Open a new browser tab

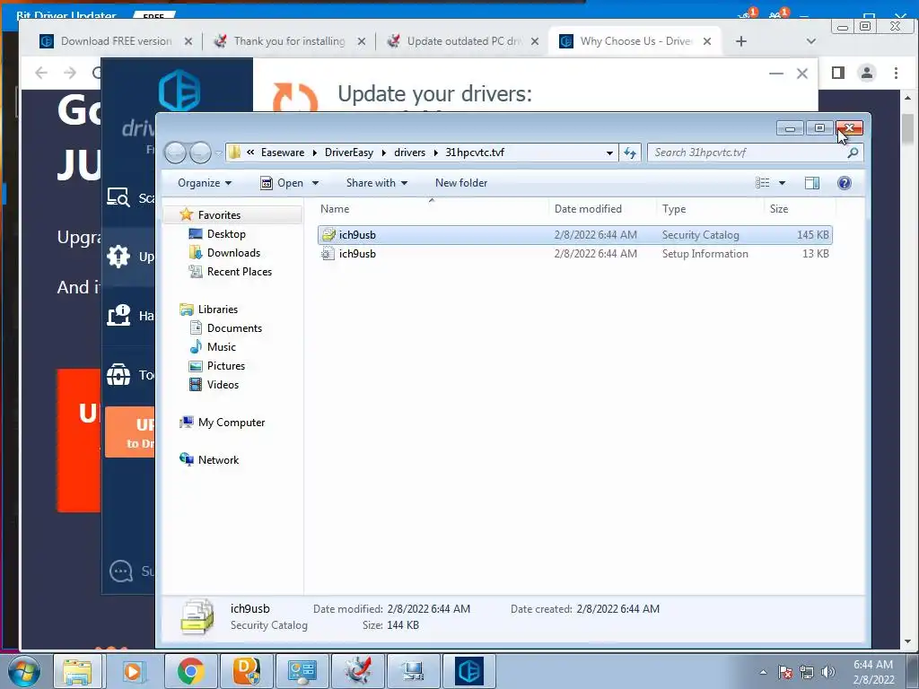[x=740, y=41]
